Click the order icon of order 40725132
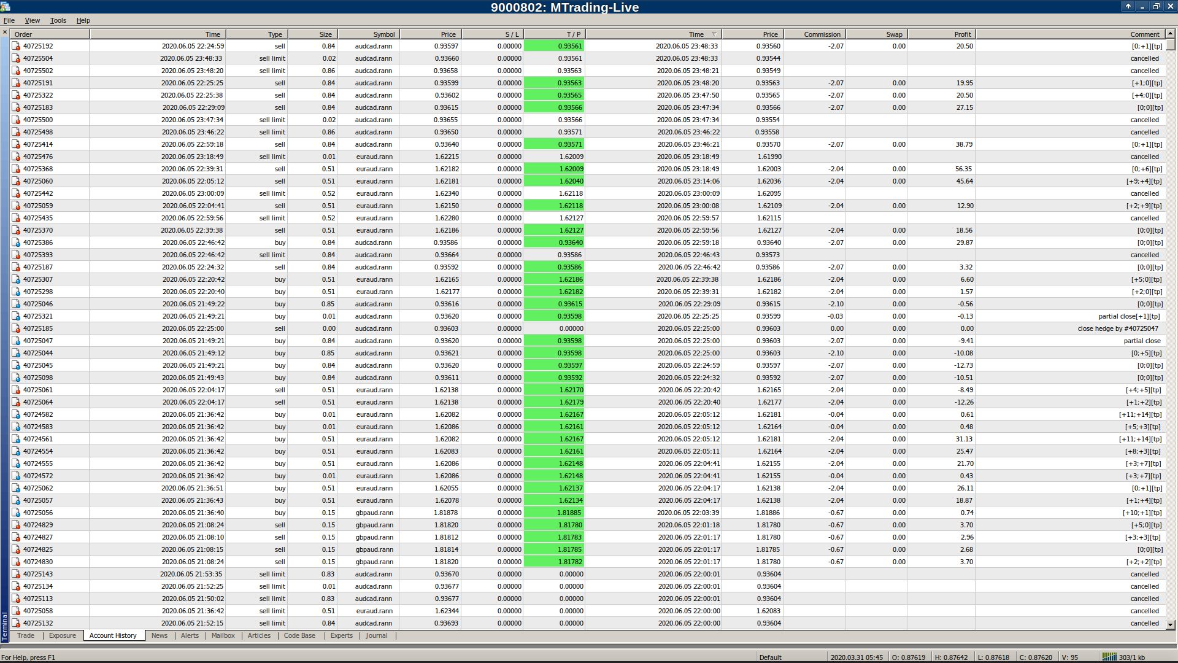 [16, 623]
